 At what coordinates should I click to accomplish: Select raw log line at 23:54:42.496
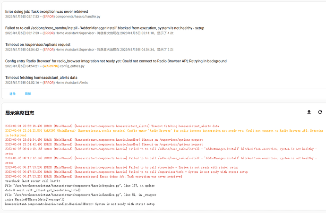point(104,144)
